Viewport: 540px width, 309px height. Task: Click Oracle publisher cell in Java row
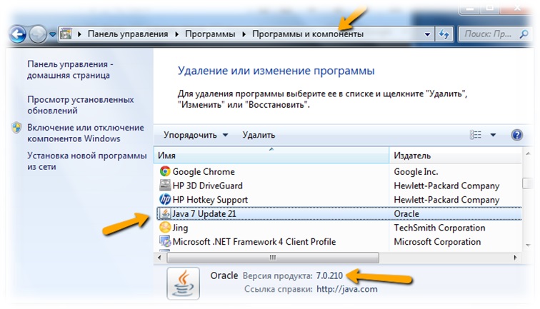click(x=406, y=213)
